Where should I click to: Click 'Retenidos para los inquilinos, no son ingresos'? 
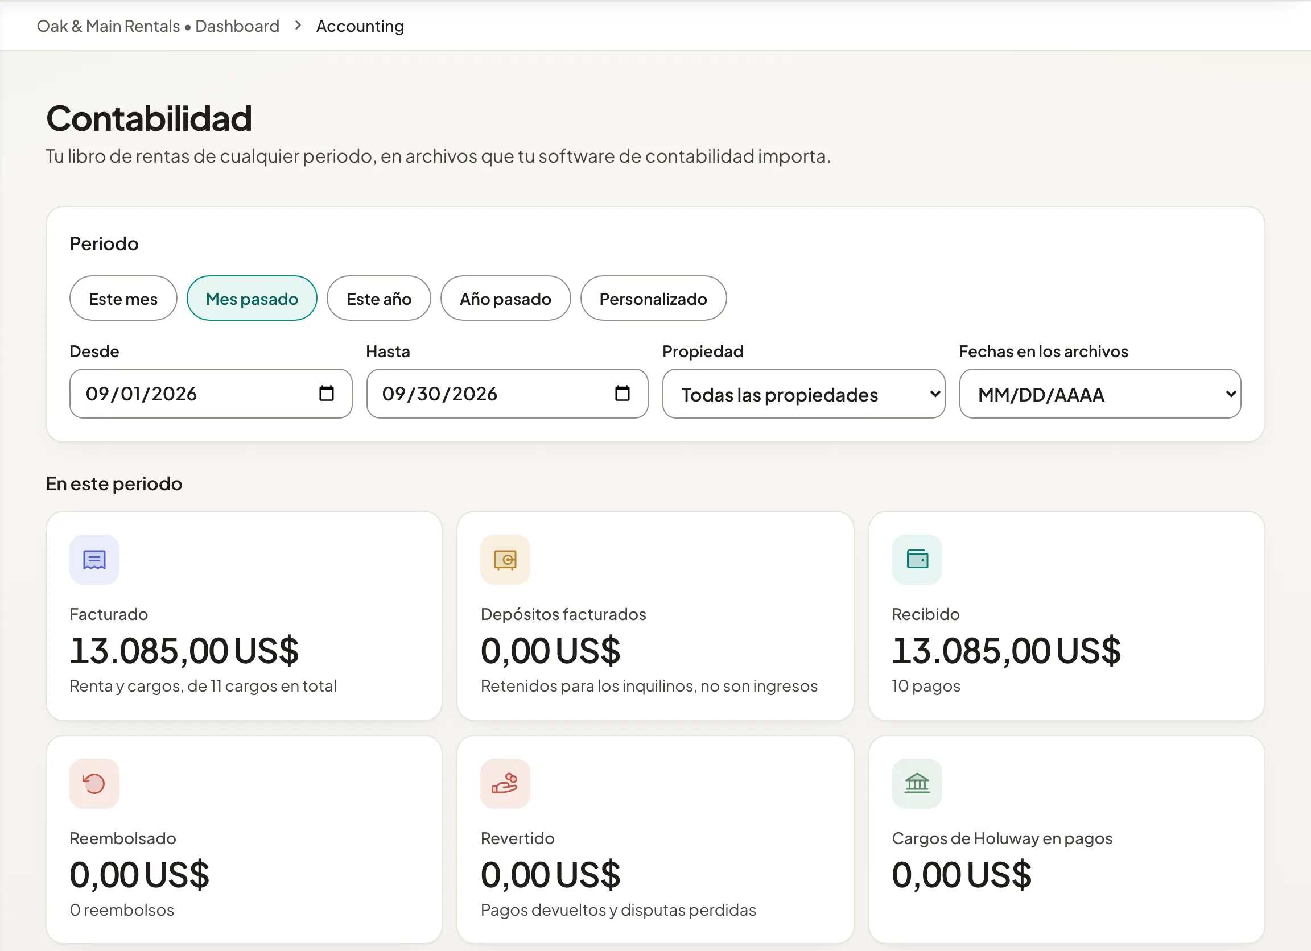pos(649,686)
